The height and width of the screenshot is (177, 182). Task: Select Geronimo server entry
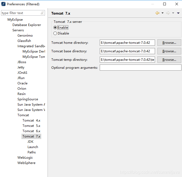[x=25, y=36]
